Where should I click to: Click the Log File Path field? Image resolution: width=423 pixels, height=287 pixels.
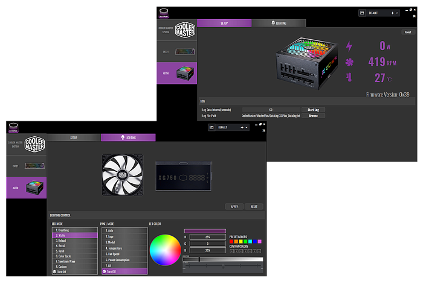[x=271, y=116]
